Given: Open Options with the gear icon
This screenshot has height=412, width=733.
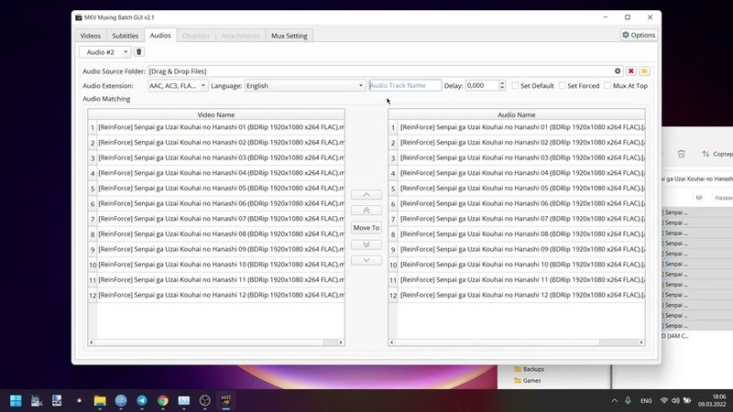Looking at the screenshot, I should point(639,35).
